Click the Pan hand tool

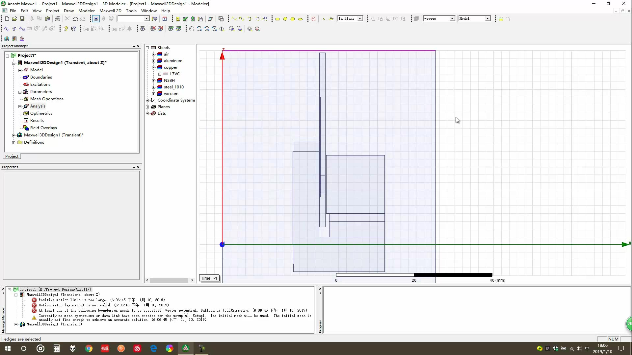192,29
